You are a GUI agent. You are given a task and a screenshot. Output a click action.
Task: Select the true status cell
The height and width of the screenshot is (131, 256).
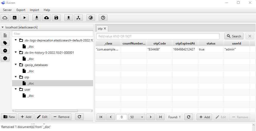(x=211, y=49)
